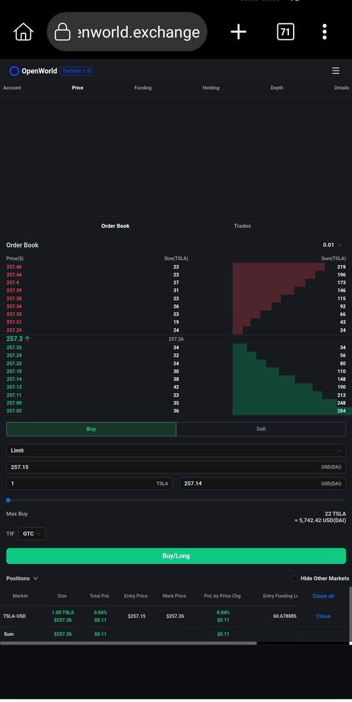This screenshot has height=702, width=352.
Task: Open the browser three-dot menu
Action: (325, 32)
